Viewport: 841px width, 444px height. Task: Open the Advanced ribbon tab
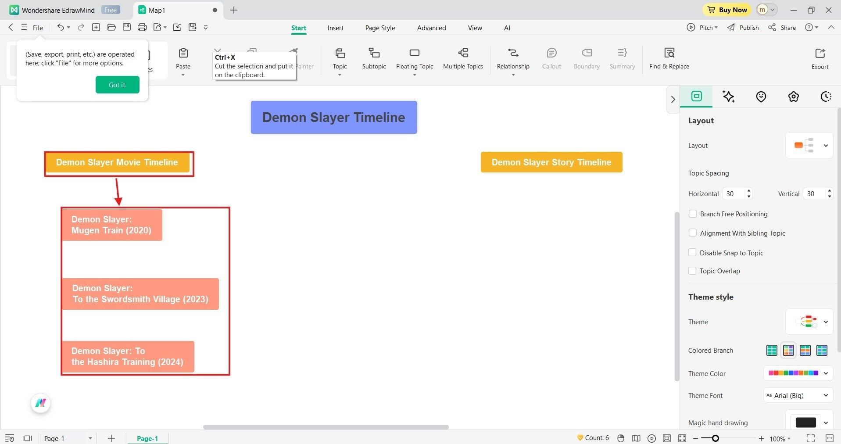(x=431, y=28)
